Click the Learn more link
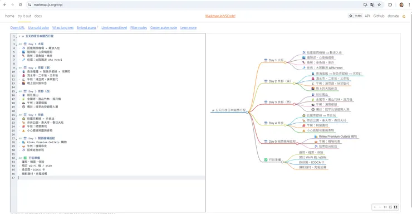Viewport: 412px width, 214px height. pyautogui.click(x=188, y=28)
